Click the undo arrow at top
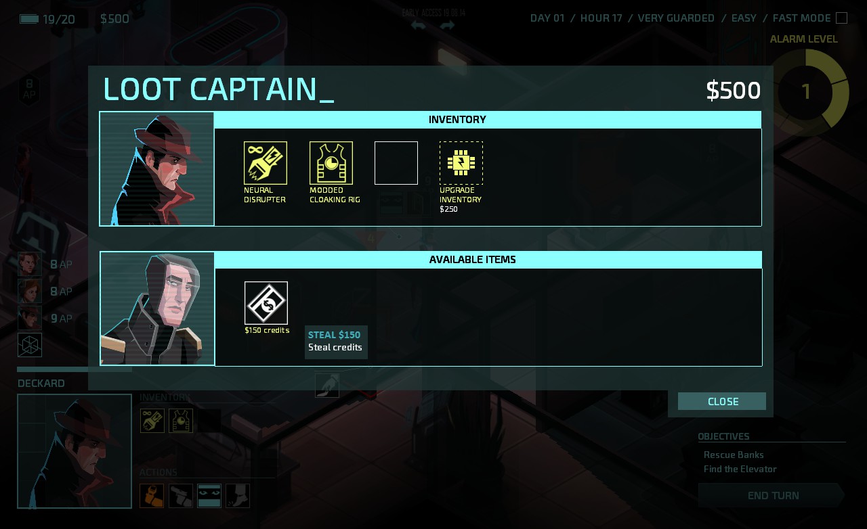This screenshot has height=529, width=867. (419, 26)
